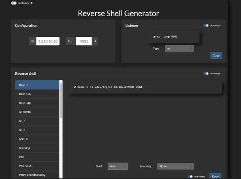Click the scroll up arrow of shell list
Viewport: 241px width, 179px height.
pyautogui.click(x=61, y=82)
